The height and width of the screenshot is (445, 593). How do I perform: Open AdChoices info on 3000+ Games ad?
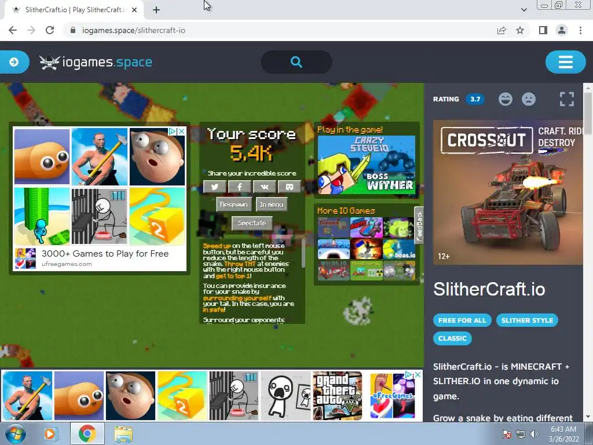click(173, 132)
